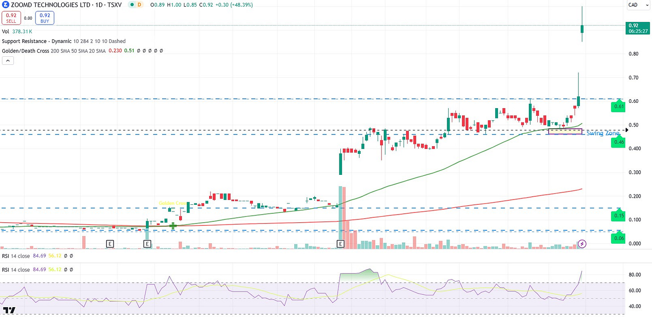Screen dimensions: 652x317
Task: Click the 80.00 level on RSI axis
Action: click(x=635, y=275)
